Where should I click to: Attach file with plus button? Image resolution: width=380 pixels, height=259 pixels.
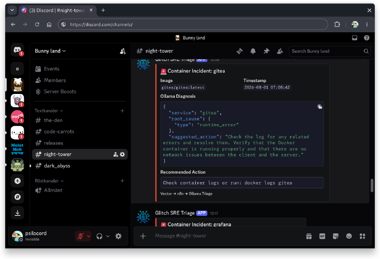tap(143, 236)
